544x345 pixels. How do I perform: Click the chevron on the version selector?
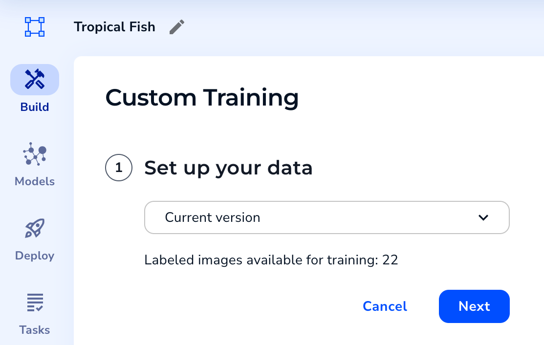click(x=483, y=217)
